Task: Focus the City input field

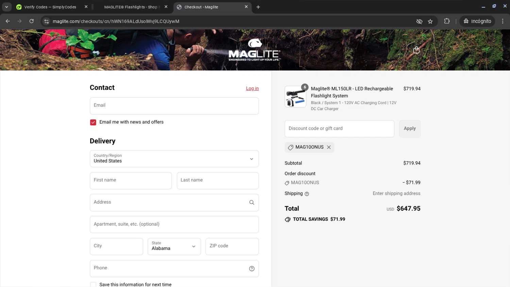Action: pos(116,246)
